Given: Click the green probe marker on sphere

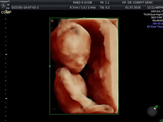Looking at the screenshot, I should coord(156,107).
